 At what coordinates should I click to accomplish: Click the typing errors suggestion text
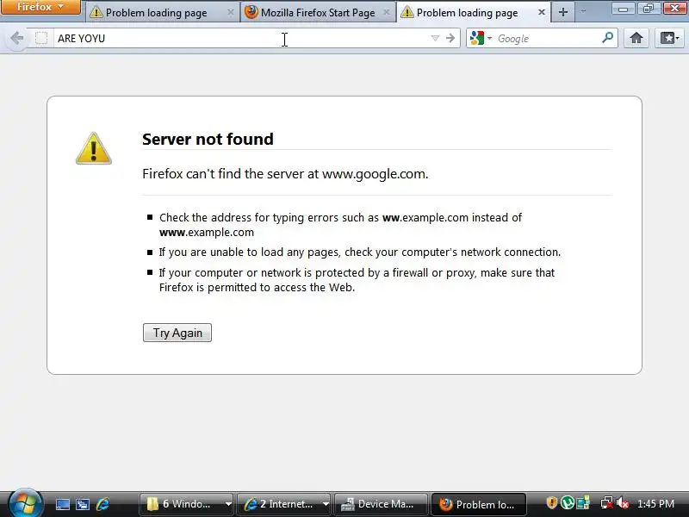[340, 225]
